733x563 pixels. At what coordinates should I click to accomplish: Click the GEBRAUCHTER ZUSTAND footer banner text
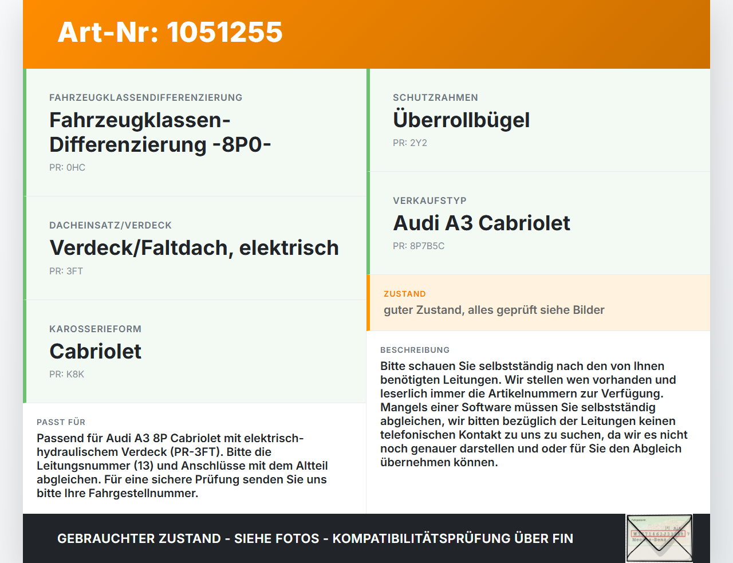(315, 538)
